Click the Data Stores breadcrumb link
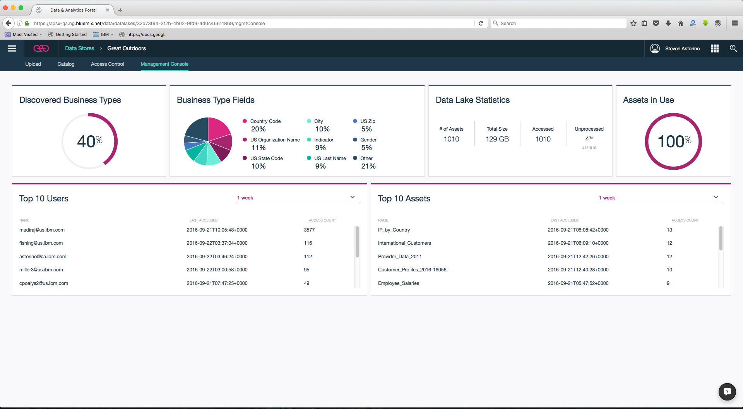743x409 pixels. coord(79,48)
